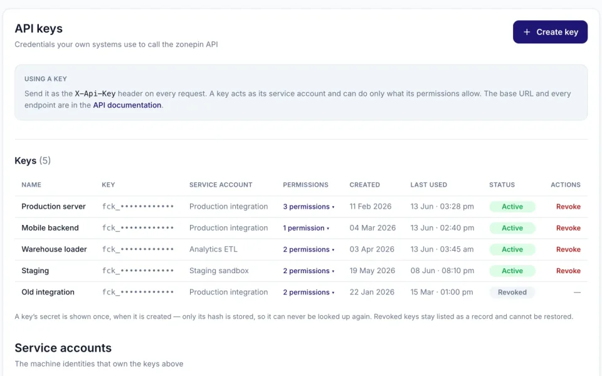
Task: Click the API keys page title
Action: (38, 28)
